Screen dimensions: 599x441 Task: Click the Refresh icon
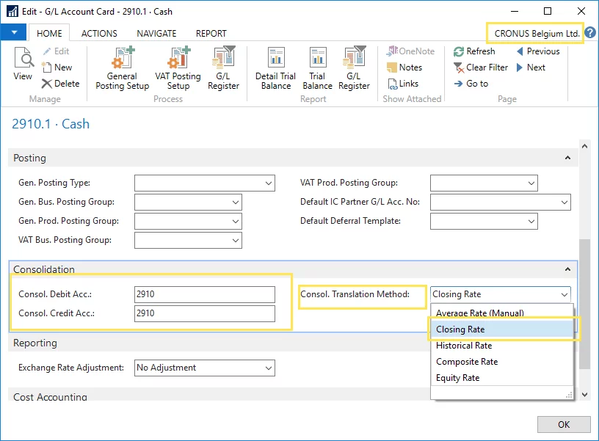(x=474, y=51)
